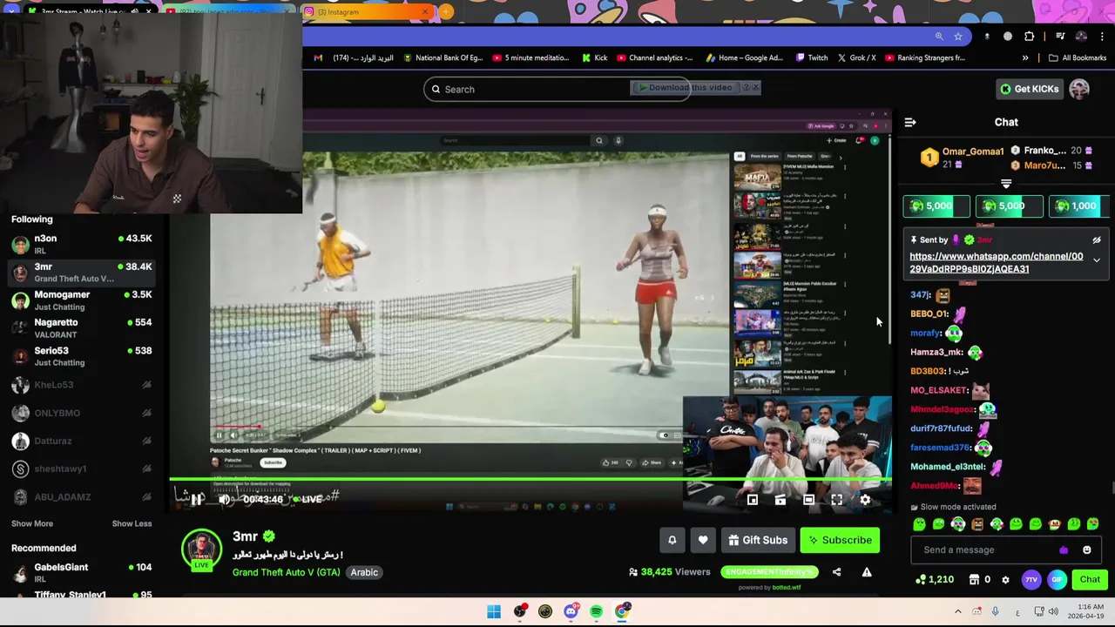The width and height of the screenshot is (1115, 627).
Task: Click the Gift Subs button
Action: [757, 540]
